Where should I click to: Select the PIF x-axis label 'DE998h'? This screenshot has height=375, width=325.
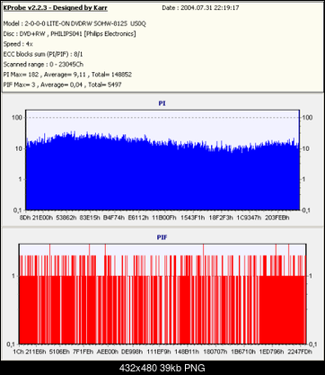[x=133, y=352]
